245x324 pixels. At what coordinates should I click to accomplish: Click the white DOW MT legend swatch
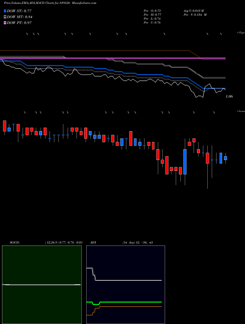pos(5,17)
